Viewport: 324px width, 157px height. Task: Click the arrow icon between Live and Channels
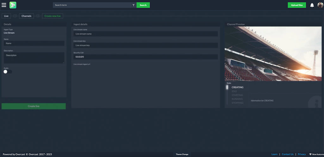[x=15, y=16]
